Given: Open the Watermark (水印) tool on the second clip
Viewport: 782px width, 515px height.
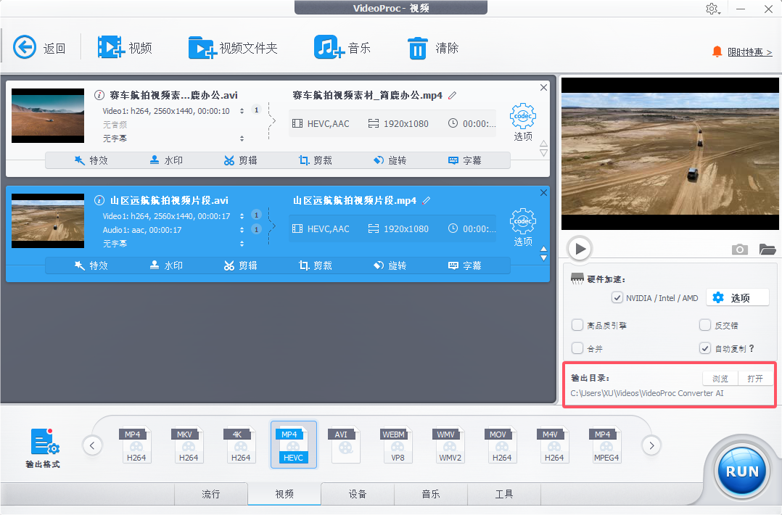Looking at the screenshot, I should [165, 265].
